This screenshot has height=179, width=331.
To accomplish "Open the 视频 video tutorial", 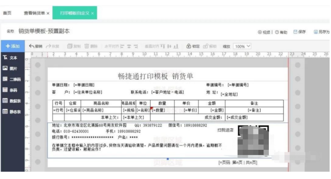I will tap(264, 32).
